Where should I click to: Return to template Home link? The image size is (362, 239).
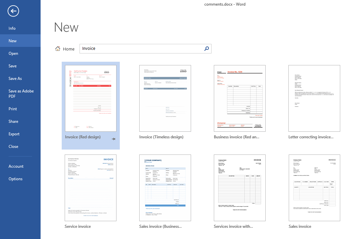pos(69,49)
